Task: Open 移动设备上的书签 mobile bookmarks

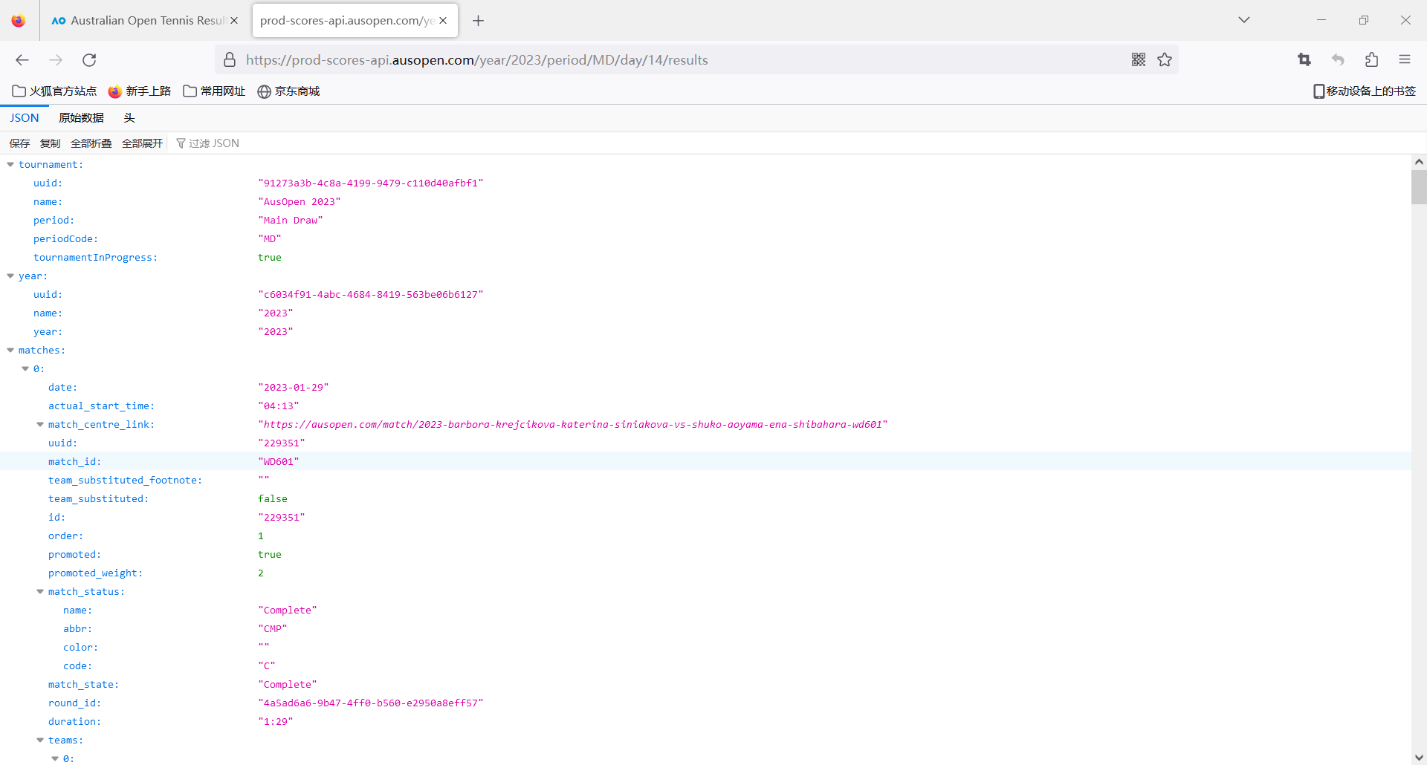Action: [1365, 91]
